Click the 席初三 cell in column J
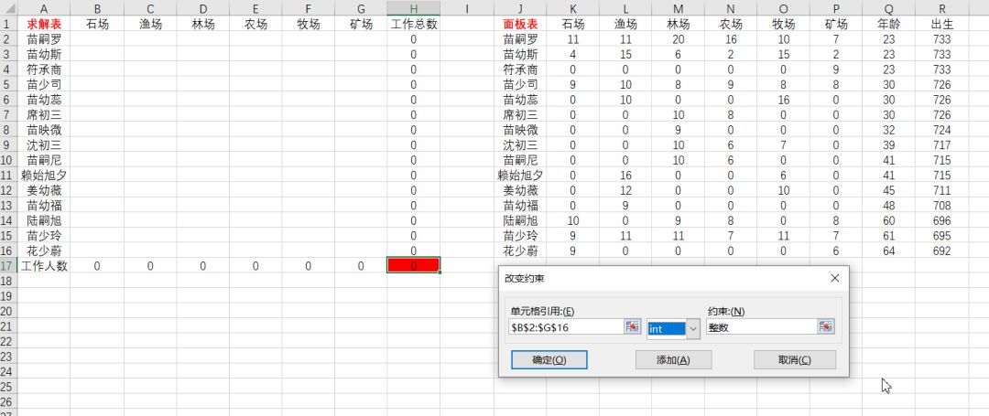Image resolution: width=989 pixels, height=416 pixels. [x=520, y=114]
